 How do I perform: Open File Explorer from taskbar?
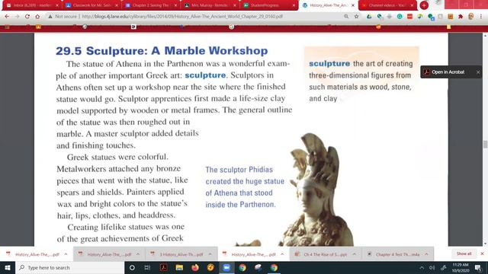coord(179,267)
